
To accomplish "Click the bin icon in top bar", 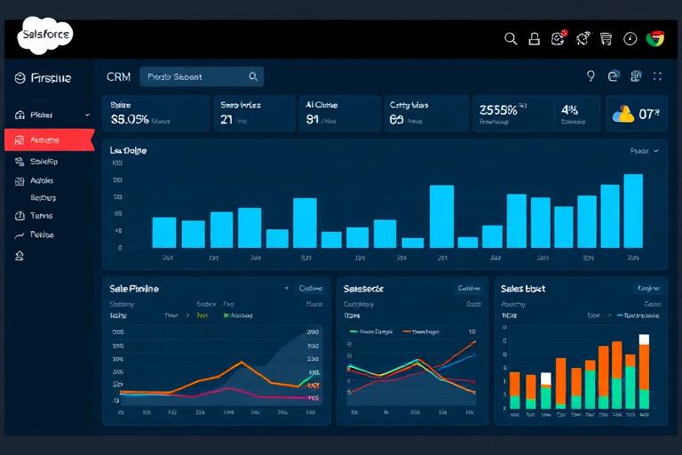I will [x=606, y=39].
